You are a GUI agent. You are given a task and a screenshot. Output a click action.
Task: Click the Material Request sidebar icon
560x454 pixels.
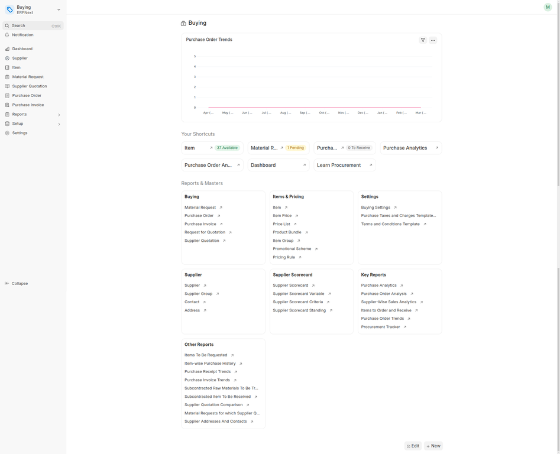(7, 77)
